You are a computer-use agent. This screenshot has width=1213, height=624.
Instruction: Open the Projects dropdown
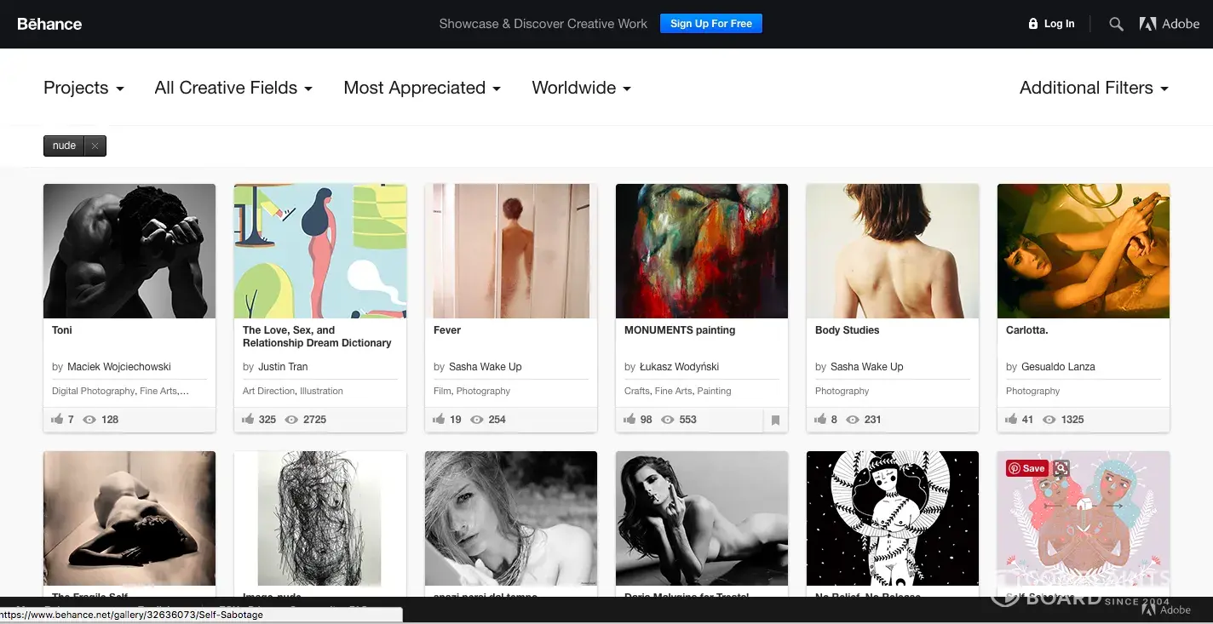coord(83,88)
